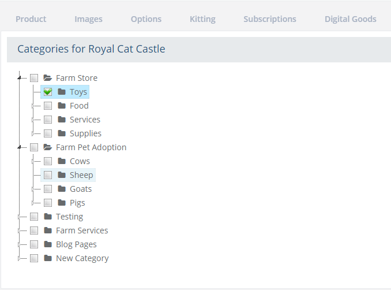Collapse the Farm Store tree node
391x290 pixels.
tap(20, 78)
